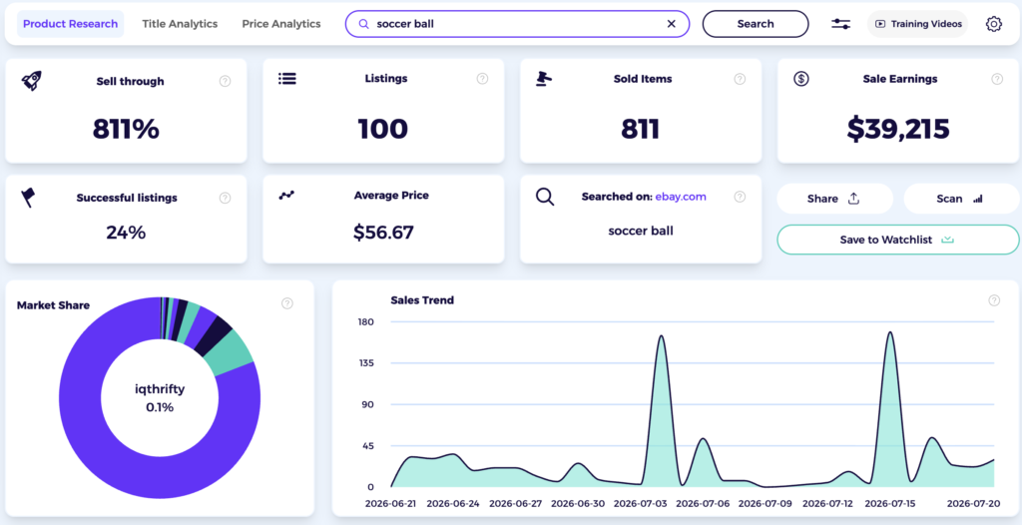
Task: Clear the search box with X
Action: coord(672,24)
